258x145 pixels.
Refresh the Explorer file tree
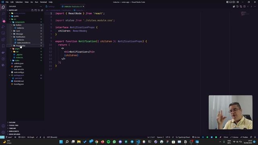(x=39, y=10)
